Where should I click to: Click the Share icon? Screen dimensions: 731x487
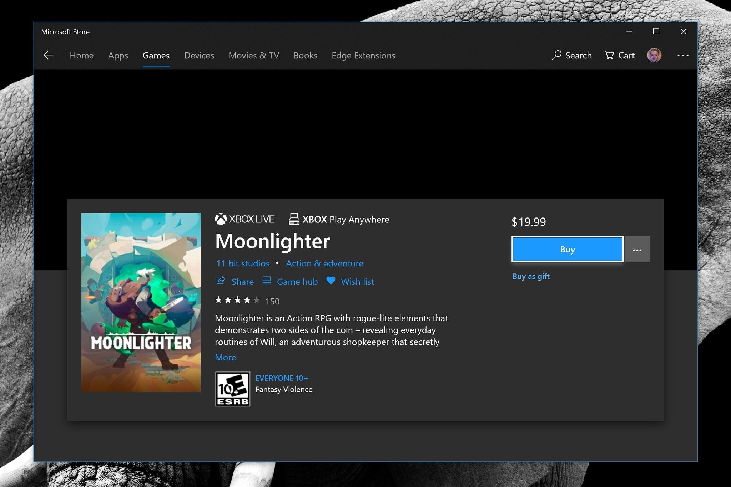pyautogui.click(x=221, y=281)
